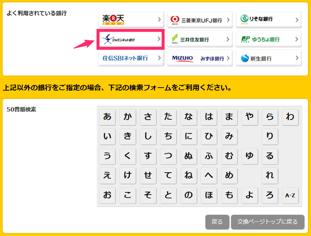Viewport: 311px width, 236px height.
Task: Select the く key
Action: coord(128,156)
